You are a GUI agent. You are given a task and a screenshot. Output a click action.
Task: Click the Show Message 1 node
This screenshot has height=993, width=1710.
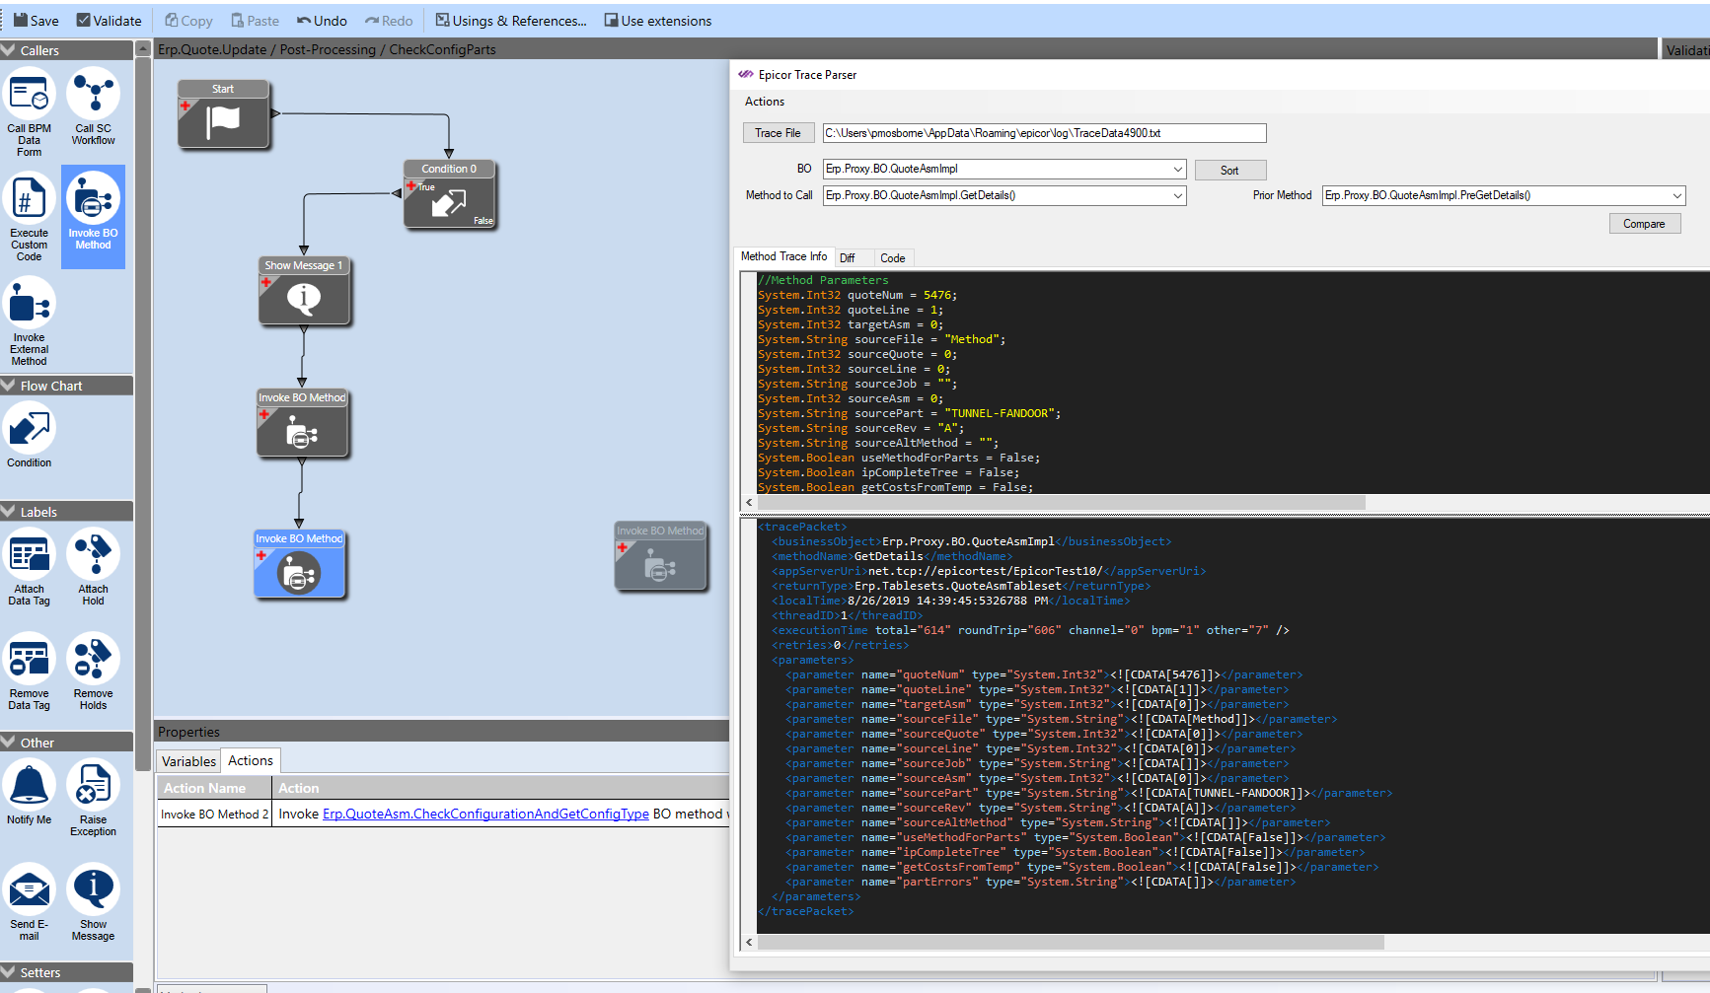(x=304, y=291)
